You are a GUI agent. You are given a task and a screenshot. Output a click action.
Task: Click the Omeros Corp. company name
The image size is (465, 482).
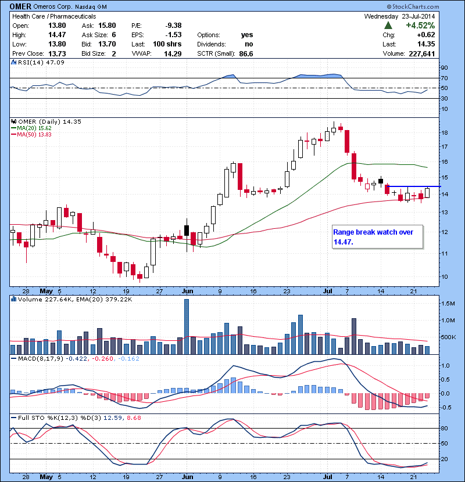(52, 7)
